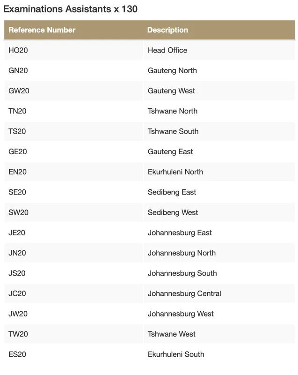
Task: Click the Gauteng West description
Action: 171,91
